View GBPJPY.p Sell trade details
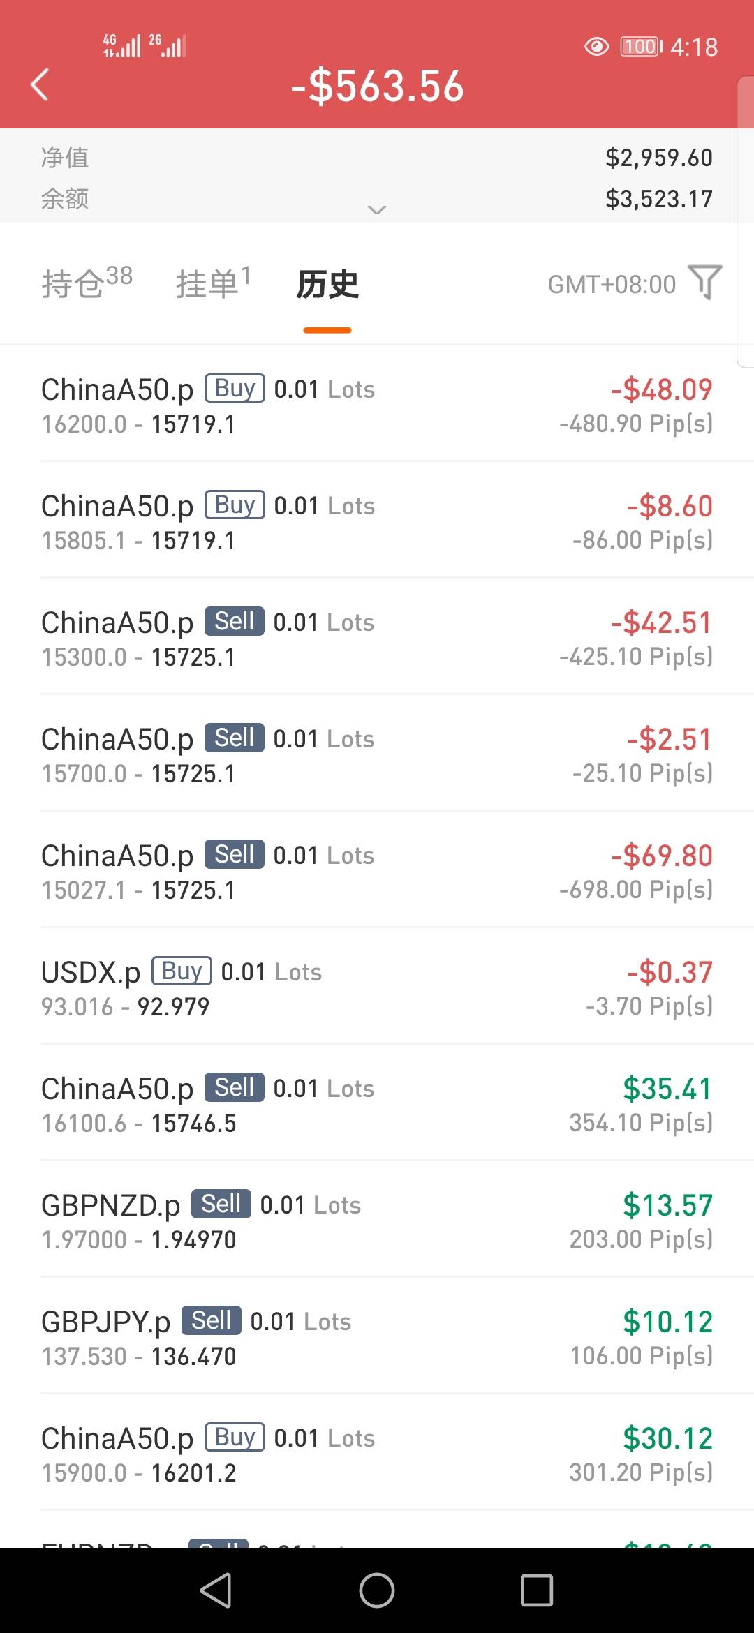 [x=377, y=1338]
